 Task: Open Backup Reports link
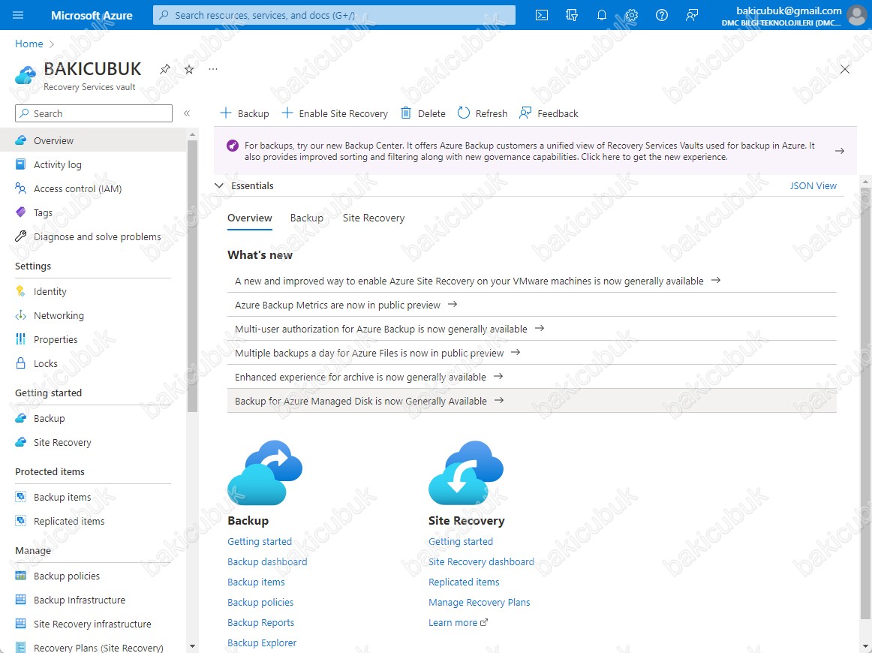[x=261, y=622]
